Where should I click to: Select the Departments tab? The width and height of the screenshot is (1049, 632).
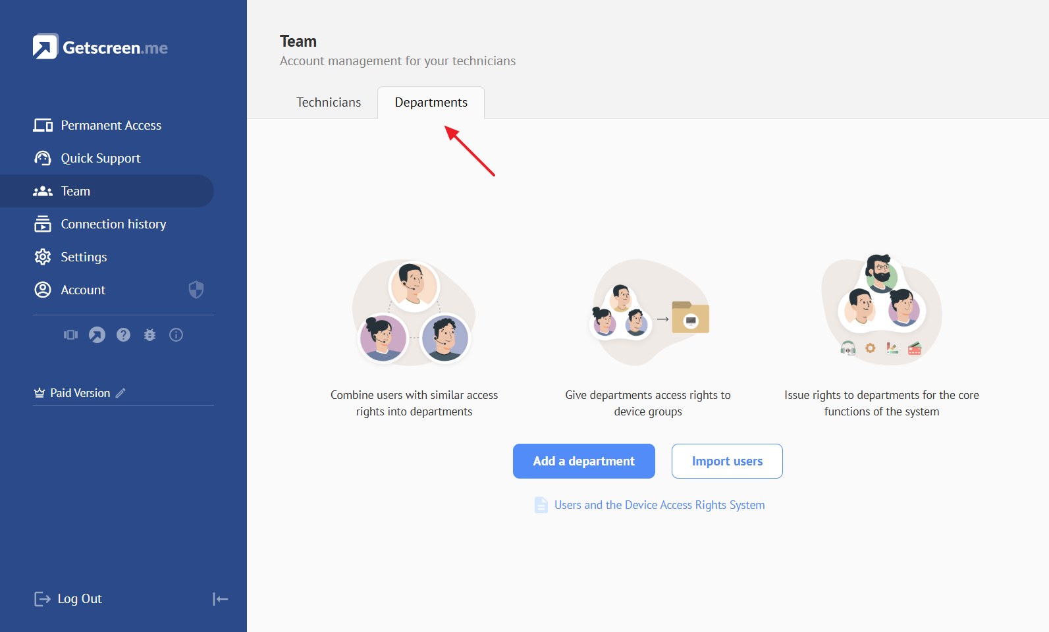pos(431,103)
